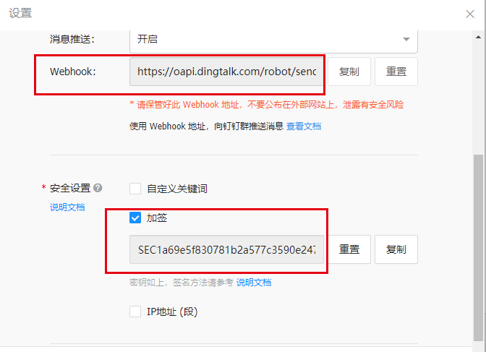
Task: Enable the IP地址 (段) checkbox
Action: tap(135, 312)
